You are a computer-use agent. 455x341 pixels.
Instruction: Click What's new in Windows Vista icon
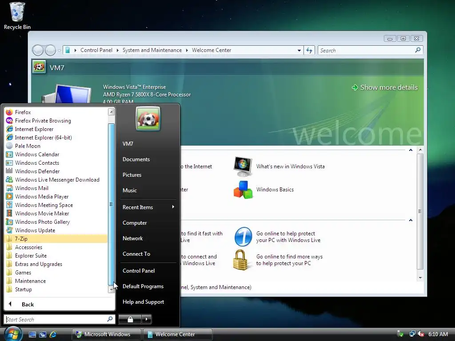pyautogui.click(x=243, y=167)
